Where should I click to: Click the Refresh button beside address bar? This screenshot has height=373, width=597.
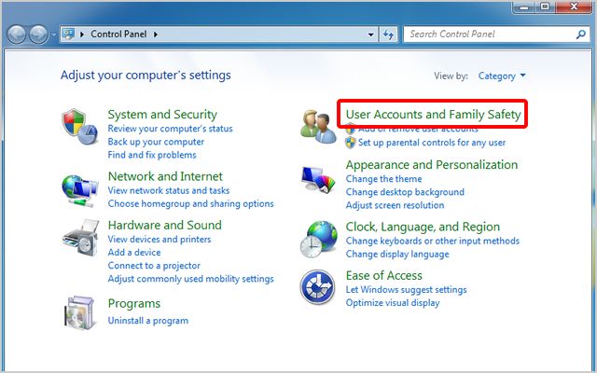387,35
